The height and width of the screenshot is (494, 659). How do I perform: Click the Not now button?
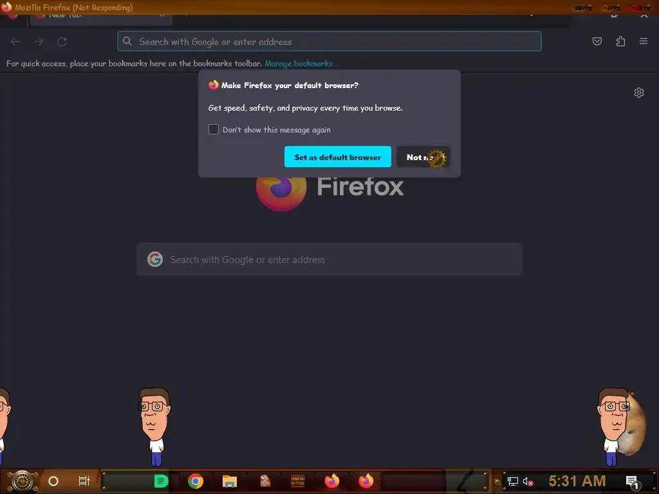[x=423, y=157]
